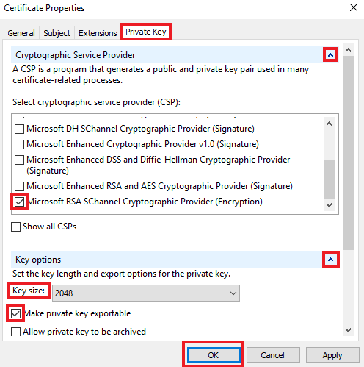Uncheck Make private key exportable
Viewport: 364px width, 367px height.
[x=15, y=313]
